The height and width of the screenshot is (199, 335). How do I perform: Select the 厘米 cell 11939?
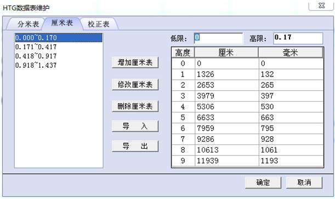click(x=226, y=161)
